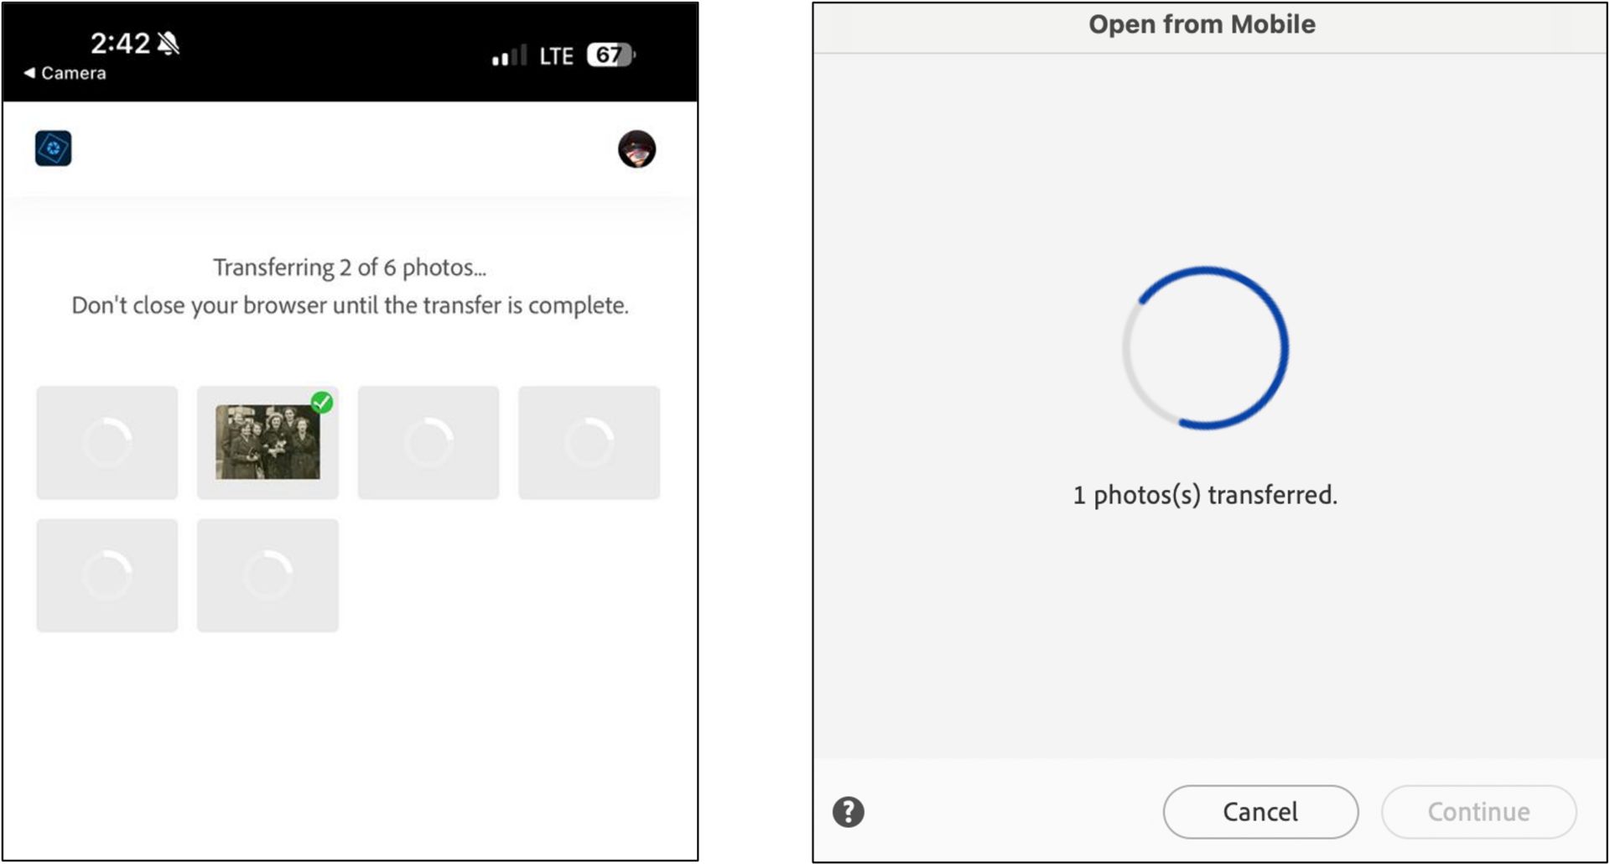Tap the back arrow to Camera
This screenshot has height=864, width=1610.
click(30, 73)
